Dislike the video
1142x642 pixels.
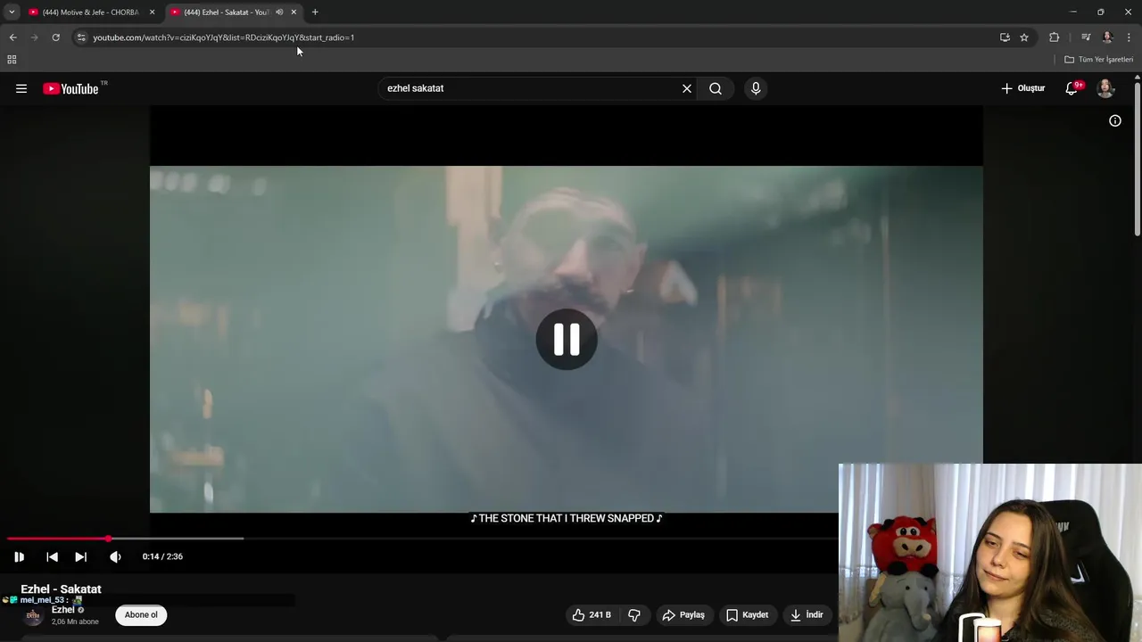coord(634,614)
